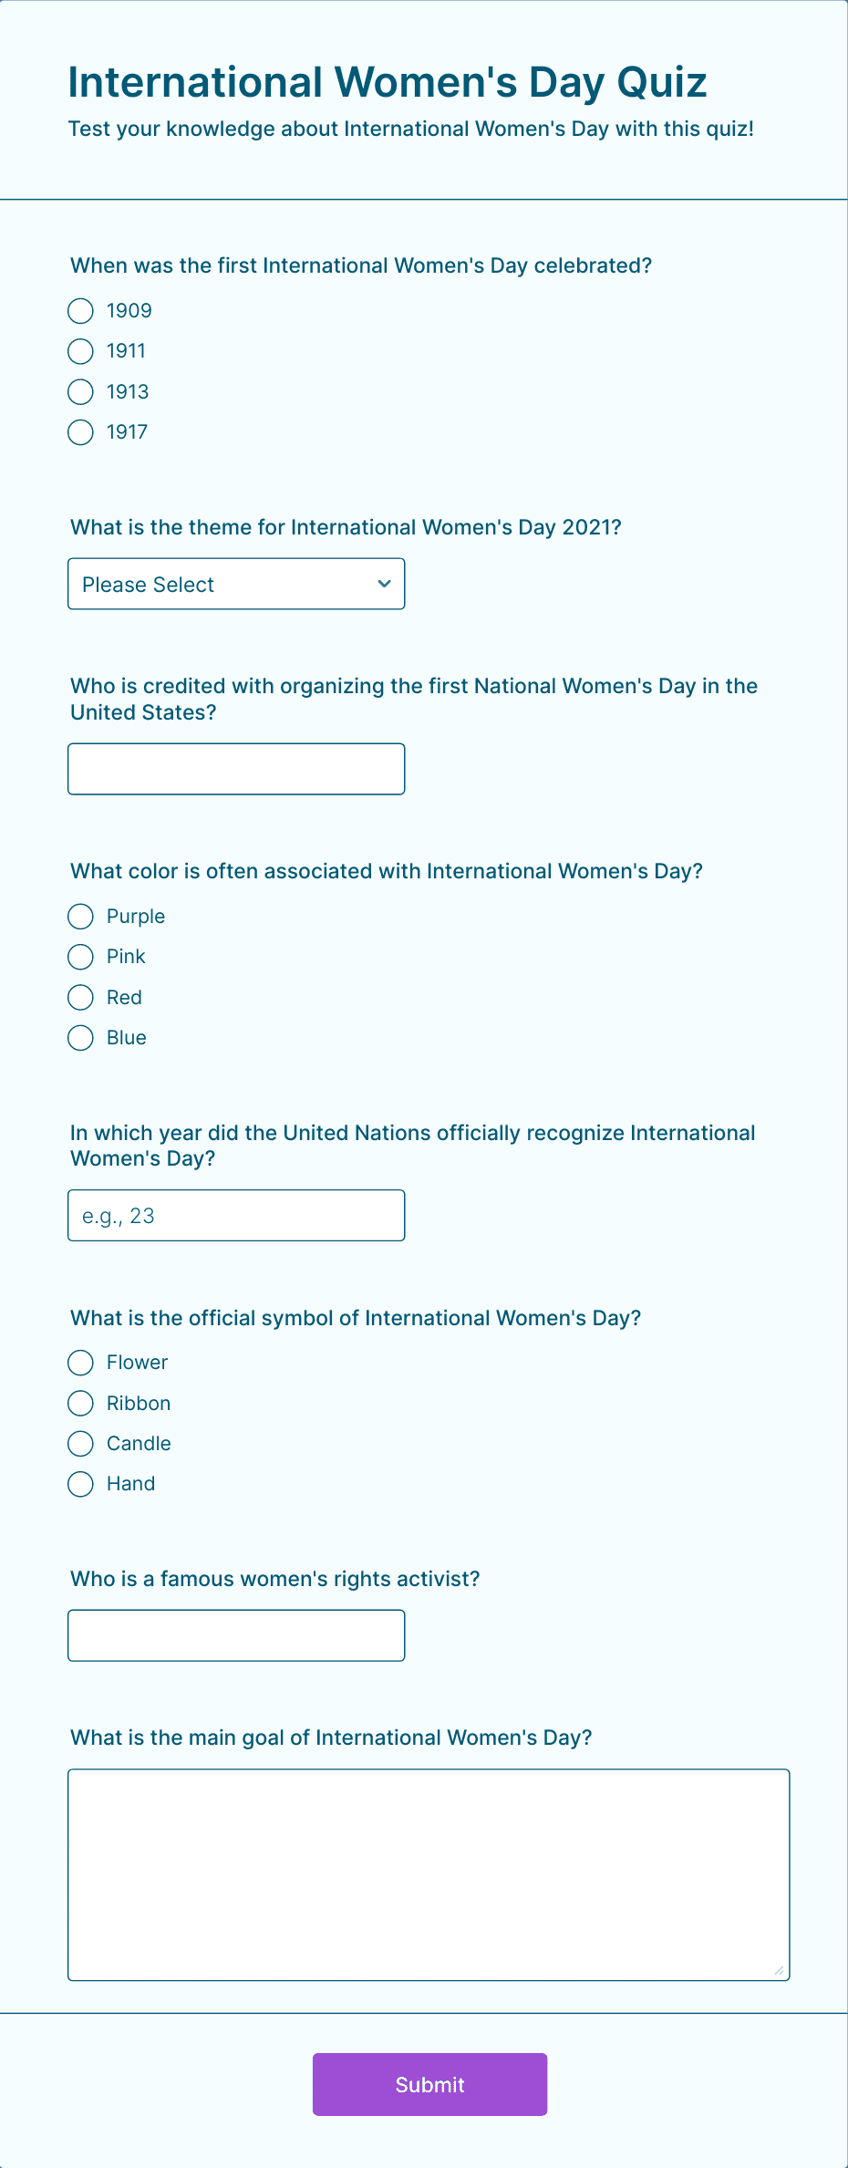
Task: Select Flower as the official symbol
Action: (x=80, y=1363)
